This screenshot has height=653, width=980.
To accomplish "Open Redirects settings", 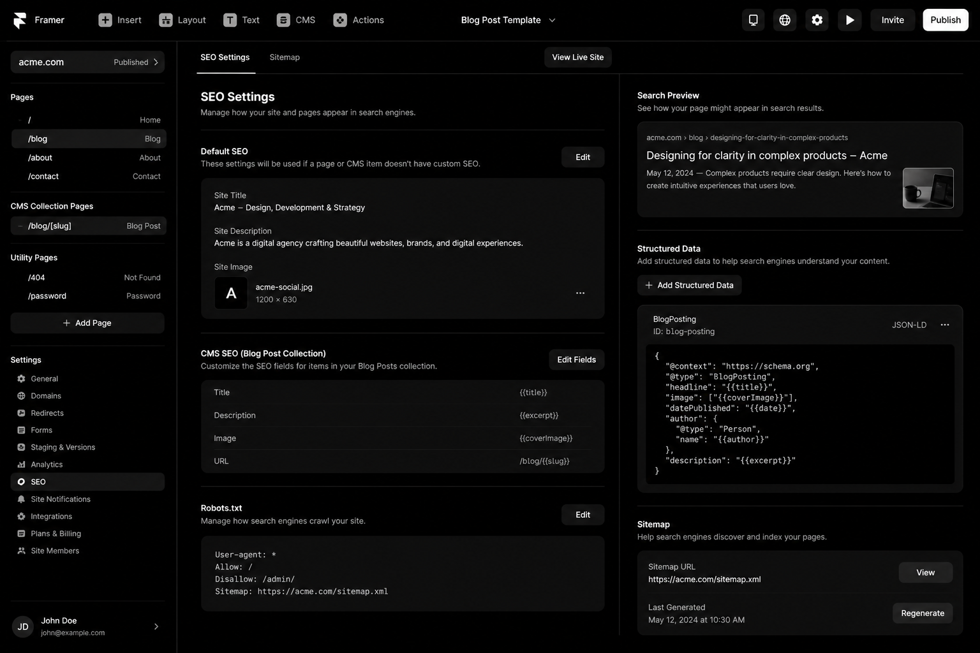I will 87,413.
